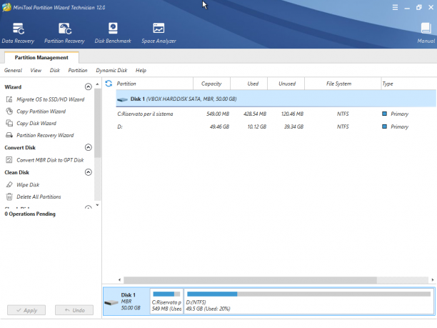This screenshot has height=328, width=437.
Task: Click the 0 Operations Pending label
Action: pos(30,214)
